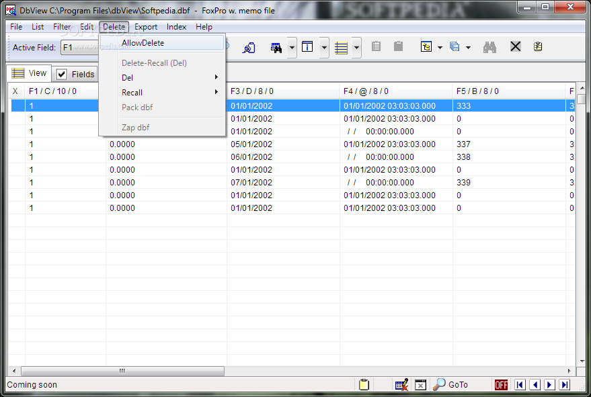
Task: Click the horizontal scrollbar thumb
Action: coord(122,371)
